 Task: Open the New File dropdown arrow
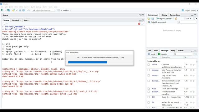coord(5,10)
